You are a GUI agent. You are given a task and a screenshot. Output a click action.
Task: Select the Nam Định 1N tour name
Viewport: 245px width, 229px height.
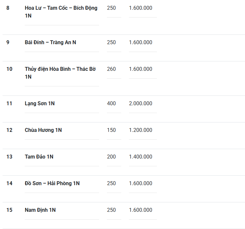pos(40,210)
